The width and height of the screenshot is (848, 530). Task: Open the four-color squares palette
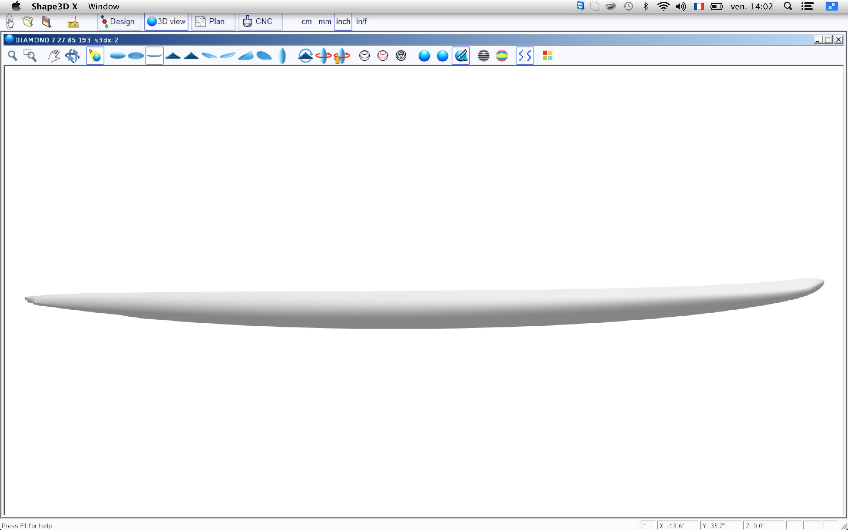click(x=547, y=56)
